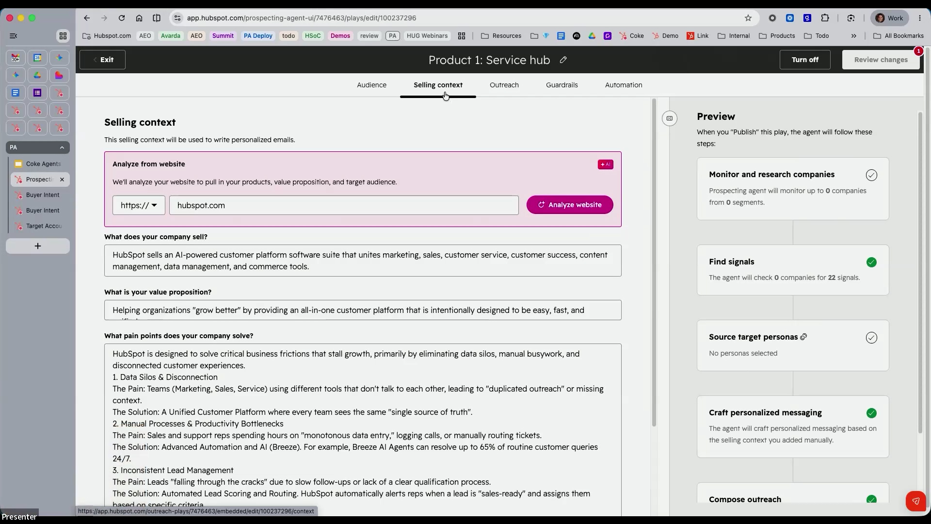This screenshot has height=524, width=931.
Task: Open the pinned Gmail tab icon
Action: [16, 58]
